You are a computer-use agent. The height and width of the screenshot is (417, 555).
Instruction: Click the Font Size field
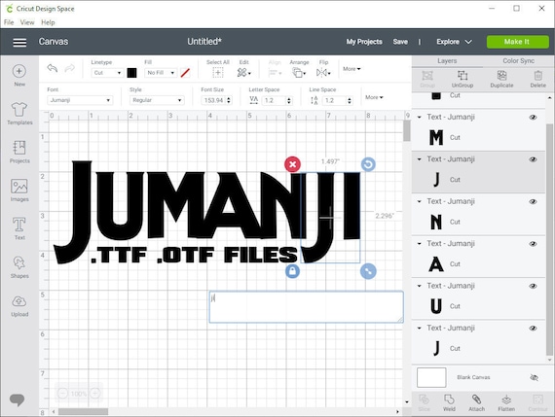213,100
